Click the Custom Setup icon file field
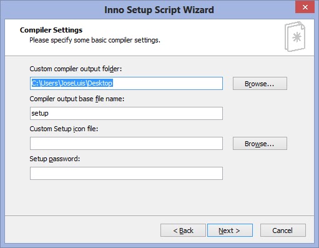Viewport: 319px width, 248px height. tap(126, 143)
